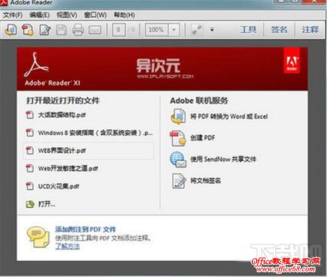Click 使用 SendNow 共享文件
This screenshot has height=277, width=327.
click(x=223, y=159)
